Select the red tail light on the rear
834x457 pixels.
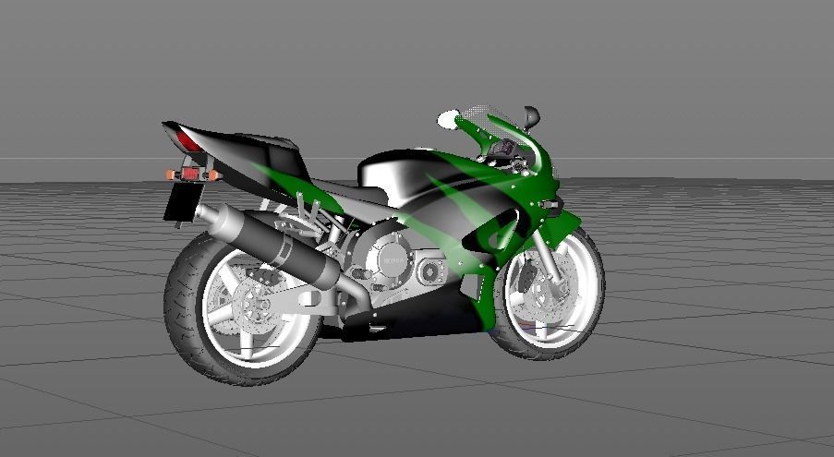coord(187,140)
